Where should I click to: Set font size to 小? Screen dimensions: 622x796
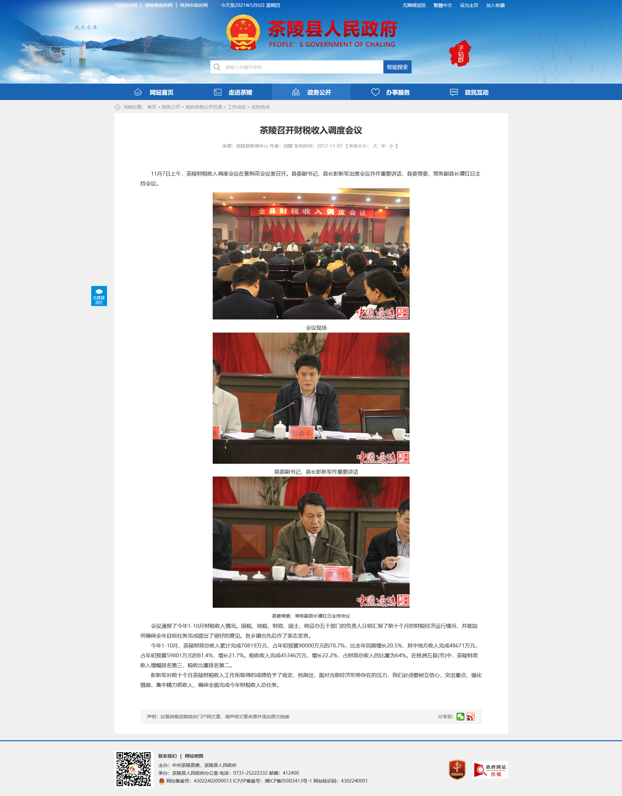click(x=391, y=146)
